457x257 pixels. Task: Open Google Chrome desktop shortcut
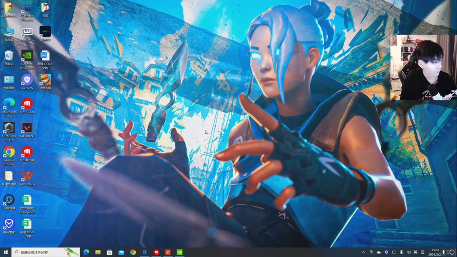point(9,156)
